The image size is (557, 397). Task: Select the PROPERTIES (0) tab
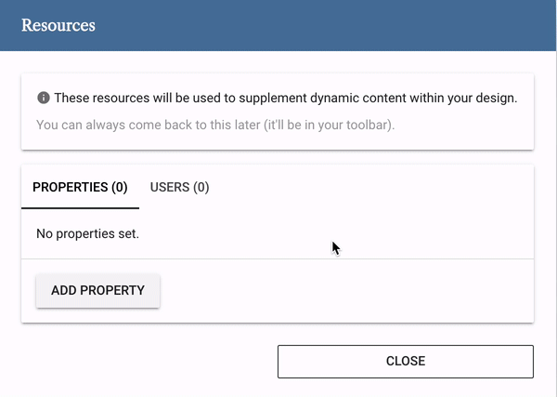(x=80, y=187)
